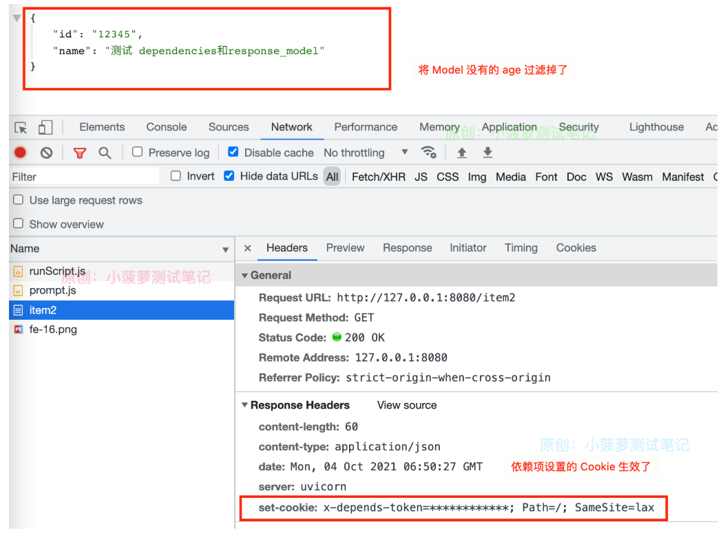Filter requests by Fetch/XHR
725x548 pixels.
(x=378, y=177)
